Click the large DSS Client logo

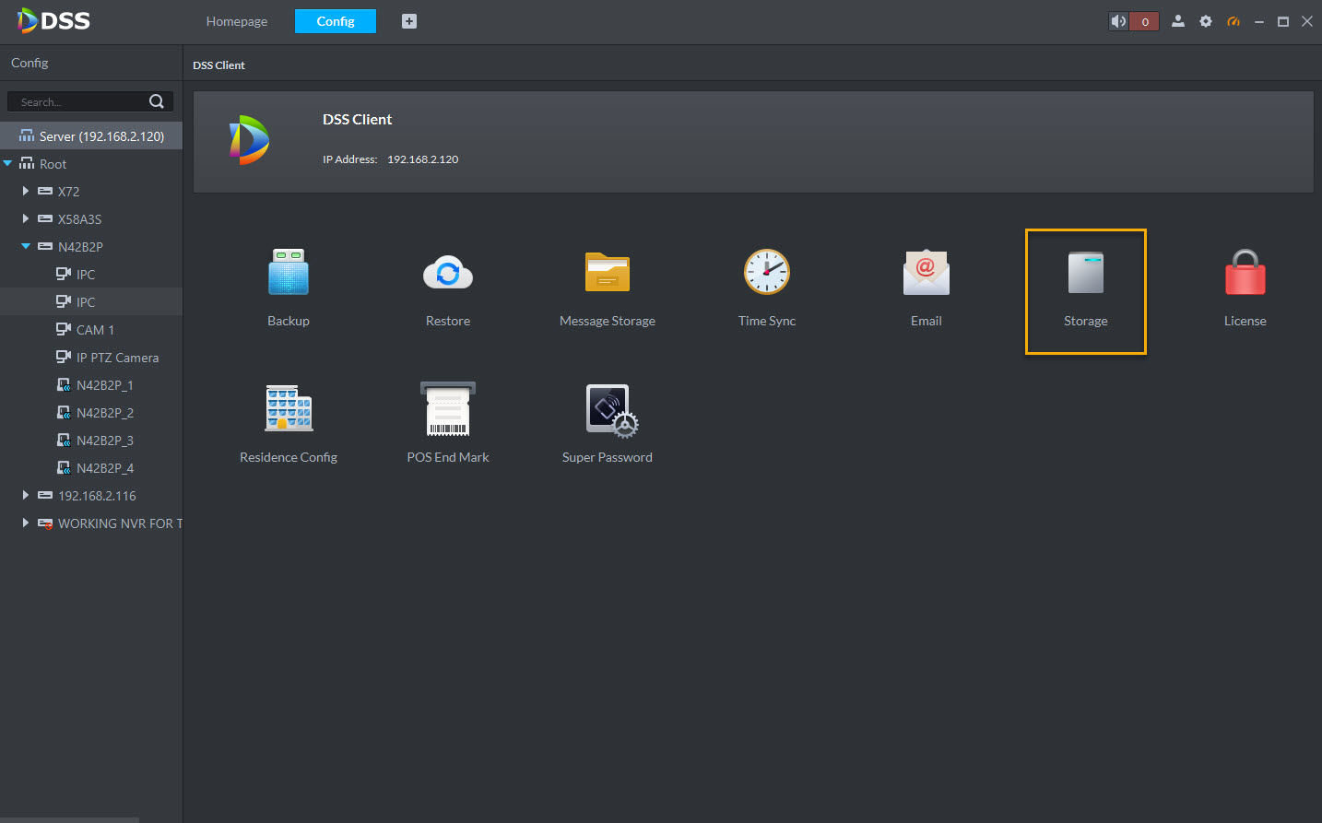pyautogui.click(x=249, y=140)
